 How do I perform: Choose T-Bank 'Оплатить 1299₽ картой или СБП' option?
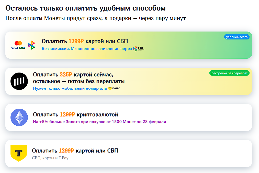75,151
